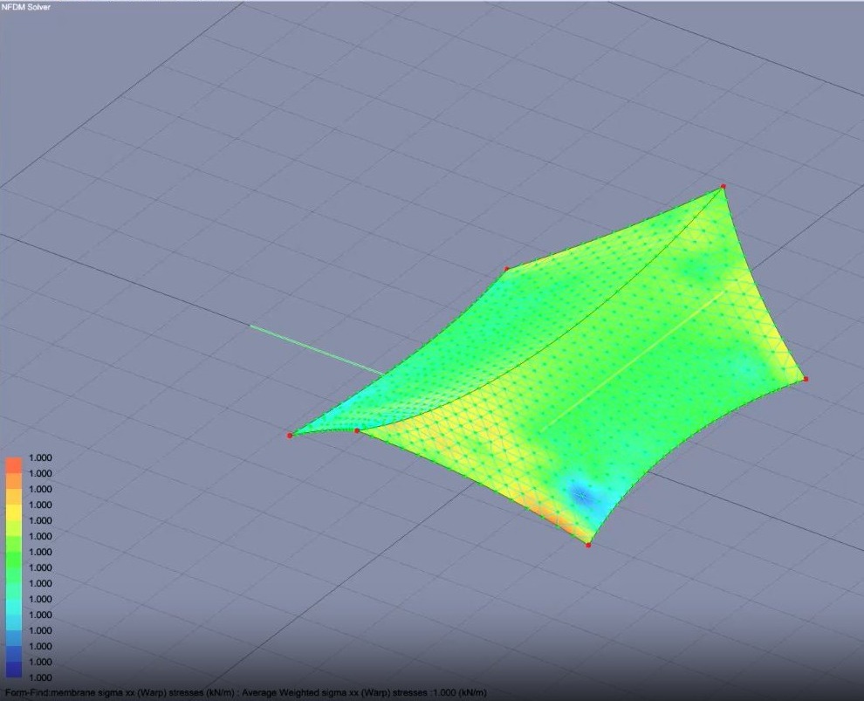This screenshot has height=701, width=864.
Task: Click the 'NFDM Solver' title text
Action: pyautogui.click(x=26, y=7)
